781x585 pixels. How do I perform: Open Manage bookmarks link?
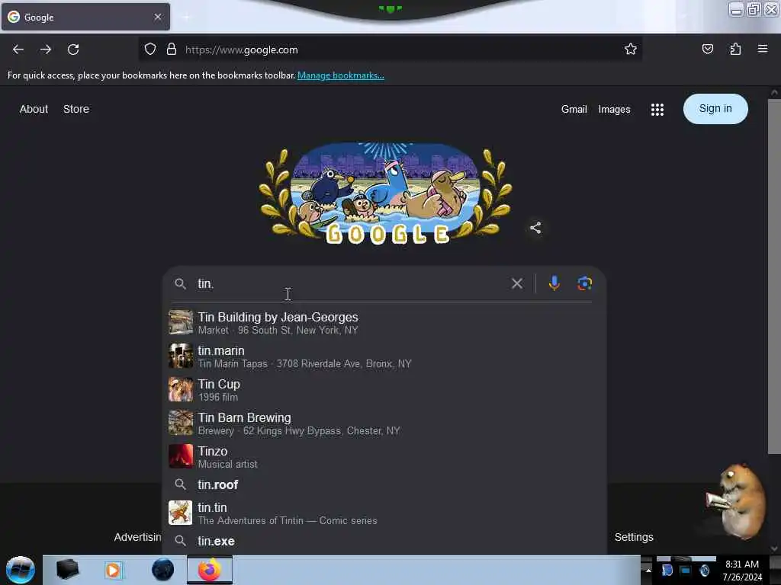click(341, 75)
